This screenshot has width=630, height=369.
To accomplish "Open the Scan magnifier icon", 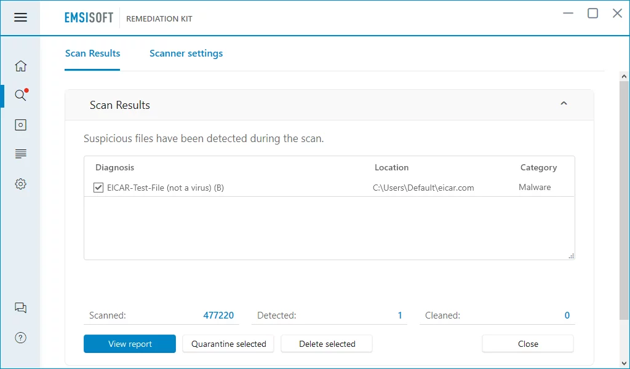I will pyautogui.click(x=20, y=95).
